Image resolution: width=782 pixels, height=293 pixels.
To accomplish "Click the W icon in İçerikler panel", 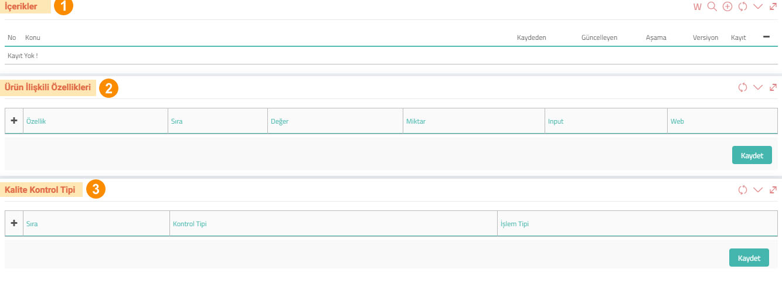I will pyautogui.click(x=697, y=7).
